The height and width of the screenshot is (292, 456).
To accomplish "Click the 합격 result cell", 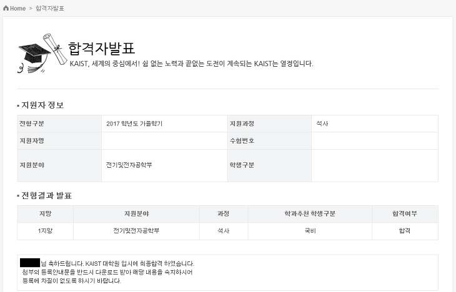I will click(x=405, y=231).
